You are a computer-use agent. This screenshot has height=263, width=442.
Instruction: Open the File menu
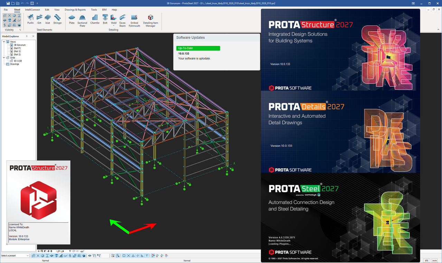(x=6, y=10)
